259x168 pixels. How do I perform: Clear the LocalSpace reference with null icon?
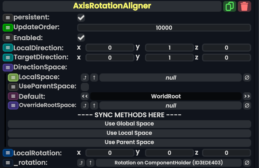pos(247,78)
